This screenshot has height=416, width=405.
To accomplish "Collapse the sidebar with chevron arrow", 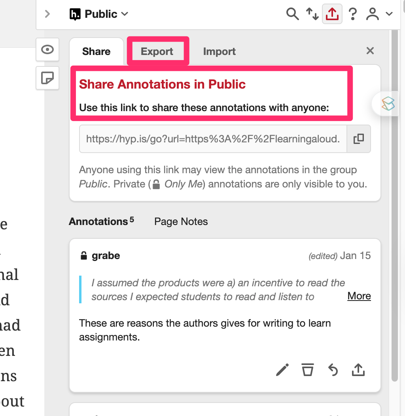I will click(47, 14).
